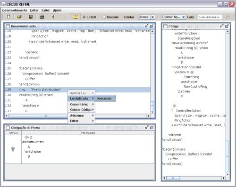
Task: Expand the Editar context submenu
Action: tap(82, 121)
